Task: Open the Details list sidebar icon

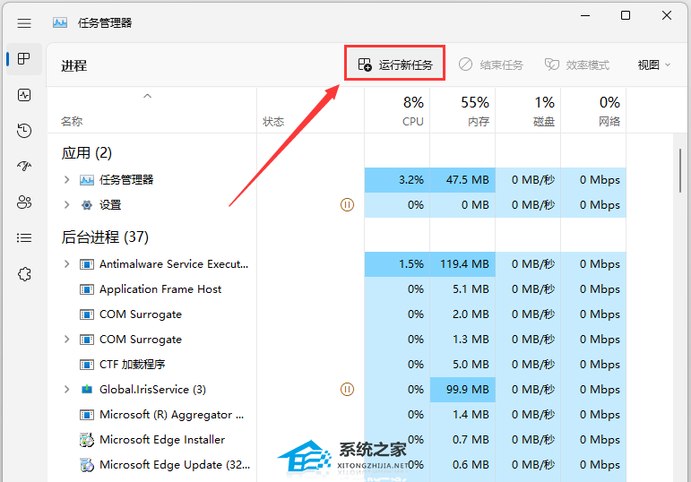Action: pos(24,238)
